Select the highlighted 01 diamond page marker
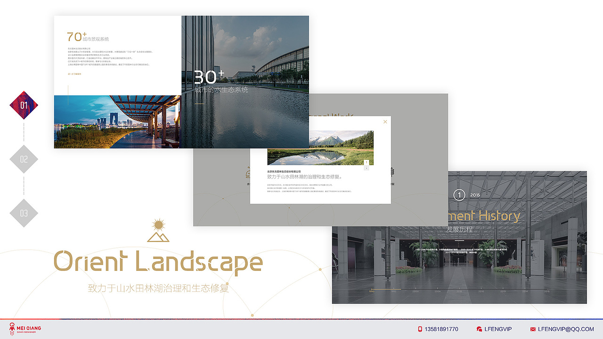The height and width of the screenshot is (339, 603). point(24,105)
